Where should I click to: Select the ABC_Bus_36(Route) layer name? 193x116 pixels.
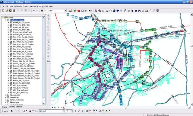pyautogui.click(x=21, y=92)
